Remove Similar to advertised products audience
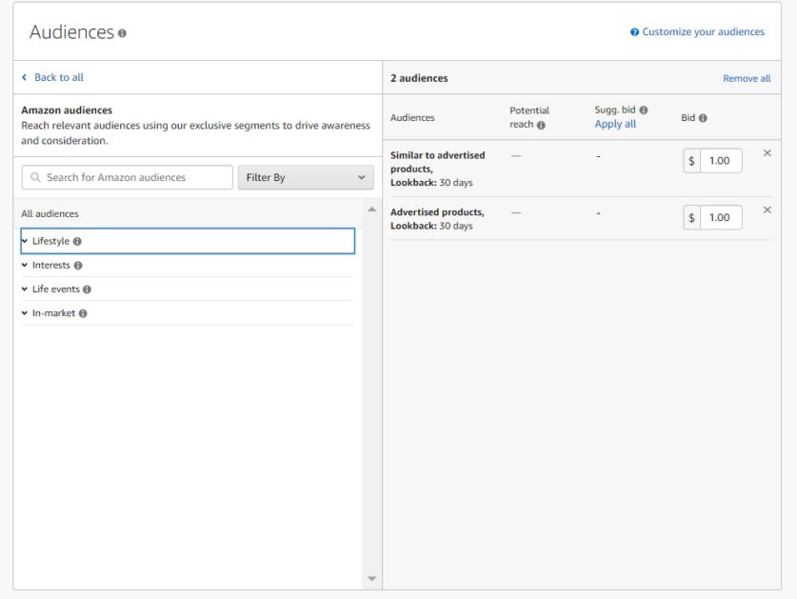Viewport: 797px width, 599px height. click(767, 153)
